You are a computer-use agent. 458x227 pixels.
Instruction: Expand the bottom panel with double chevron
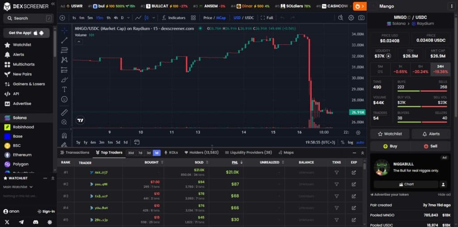point(362,152)
